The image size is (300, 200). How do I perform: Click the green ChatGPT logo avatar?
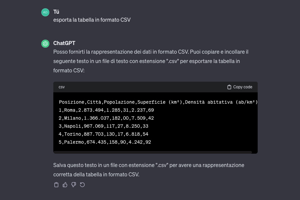coord(45,44)
